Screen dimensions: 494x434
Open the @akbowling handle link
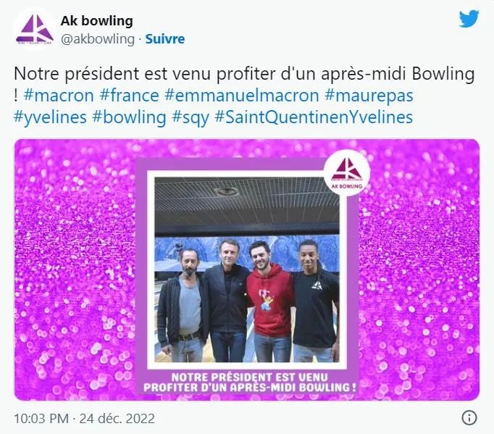pyautogui.click(x=97, y=39)
